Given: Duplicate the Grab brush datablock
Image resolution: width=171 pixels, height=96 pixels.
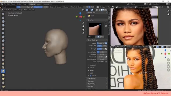Looking at the screenshot, I should [101, 37].
